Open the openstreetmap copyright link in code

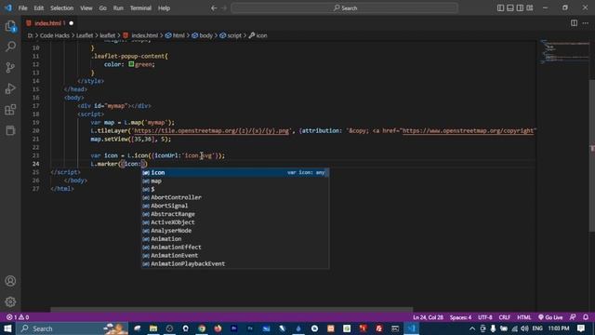pyautogui.click(x=468, y=130)
